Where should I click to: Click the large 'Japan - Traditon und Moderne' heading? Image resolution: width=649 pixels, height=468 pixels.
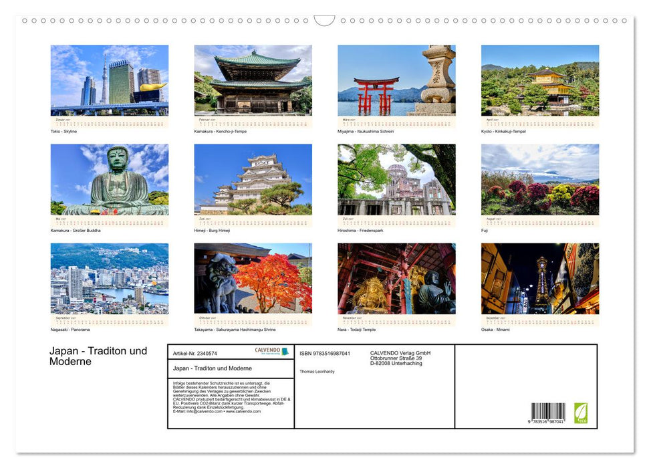98,356
